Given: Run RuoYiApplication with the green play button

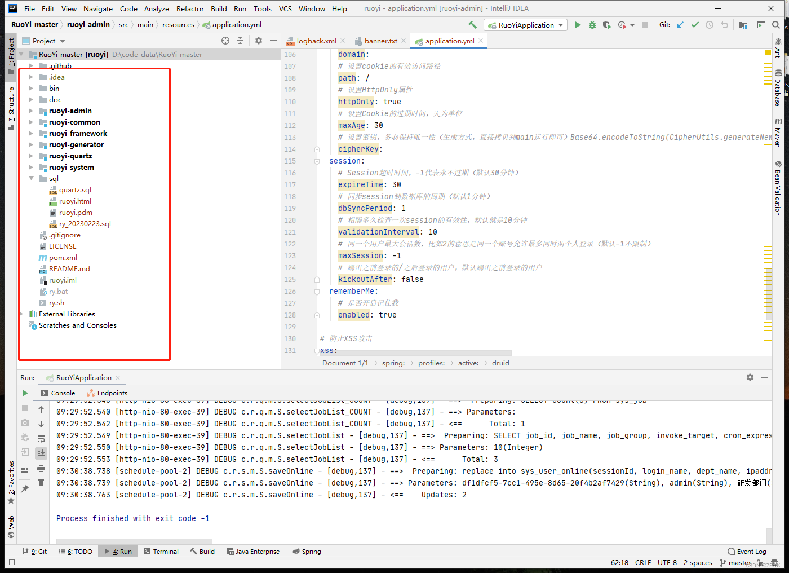Looking at the screenshot, I should point(578,25).
